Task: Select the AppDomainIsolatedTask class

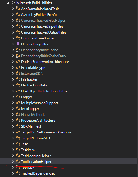Action: click(x=40, y=9)
